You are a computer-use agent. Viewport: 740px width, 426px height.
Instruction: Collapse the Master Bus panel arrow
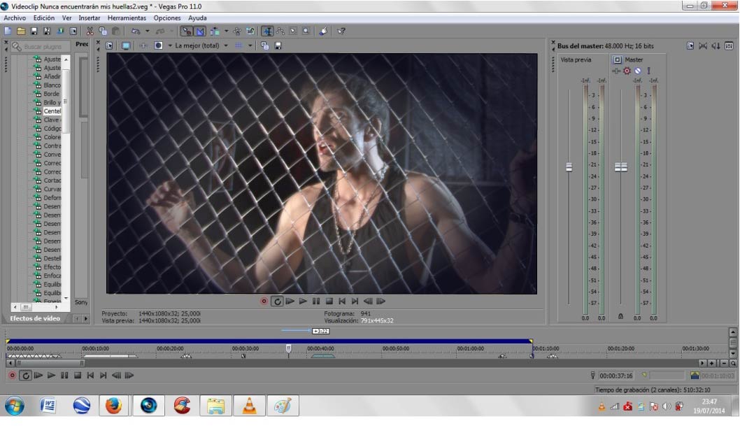(553, 49)
